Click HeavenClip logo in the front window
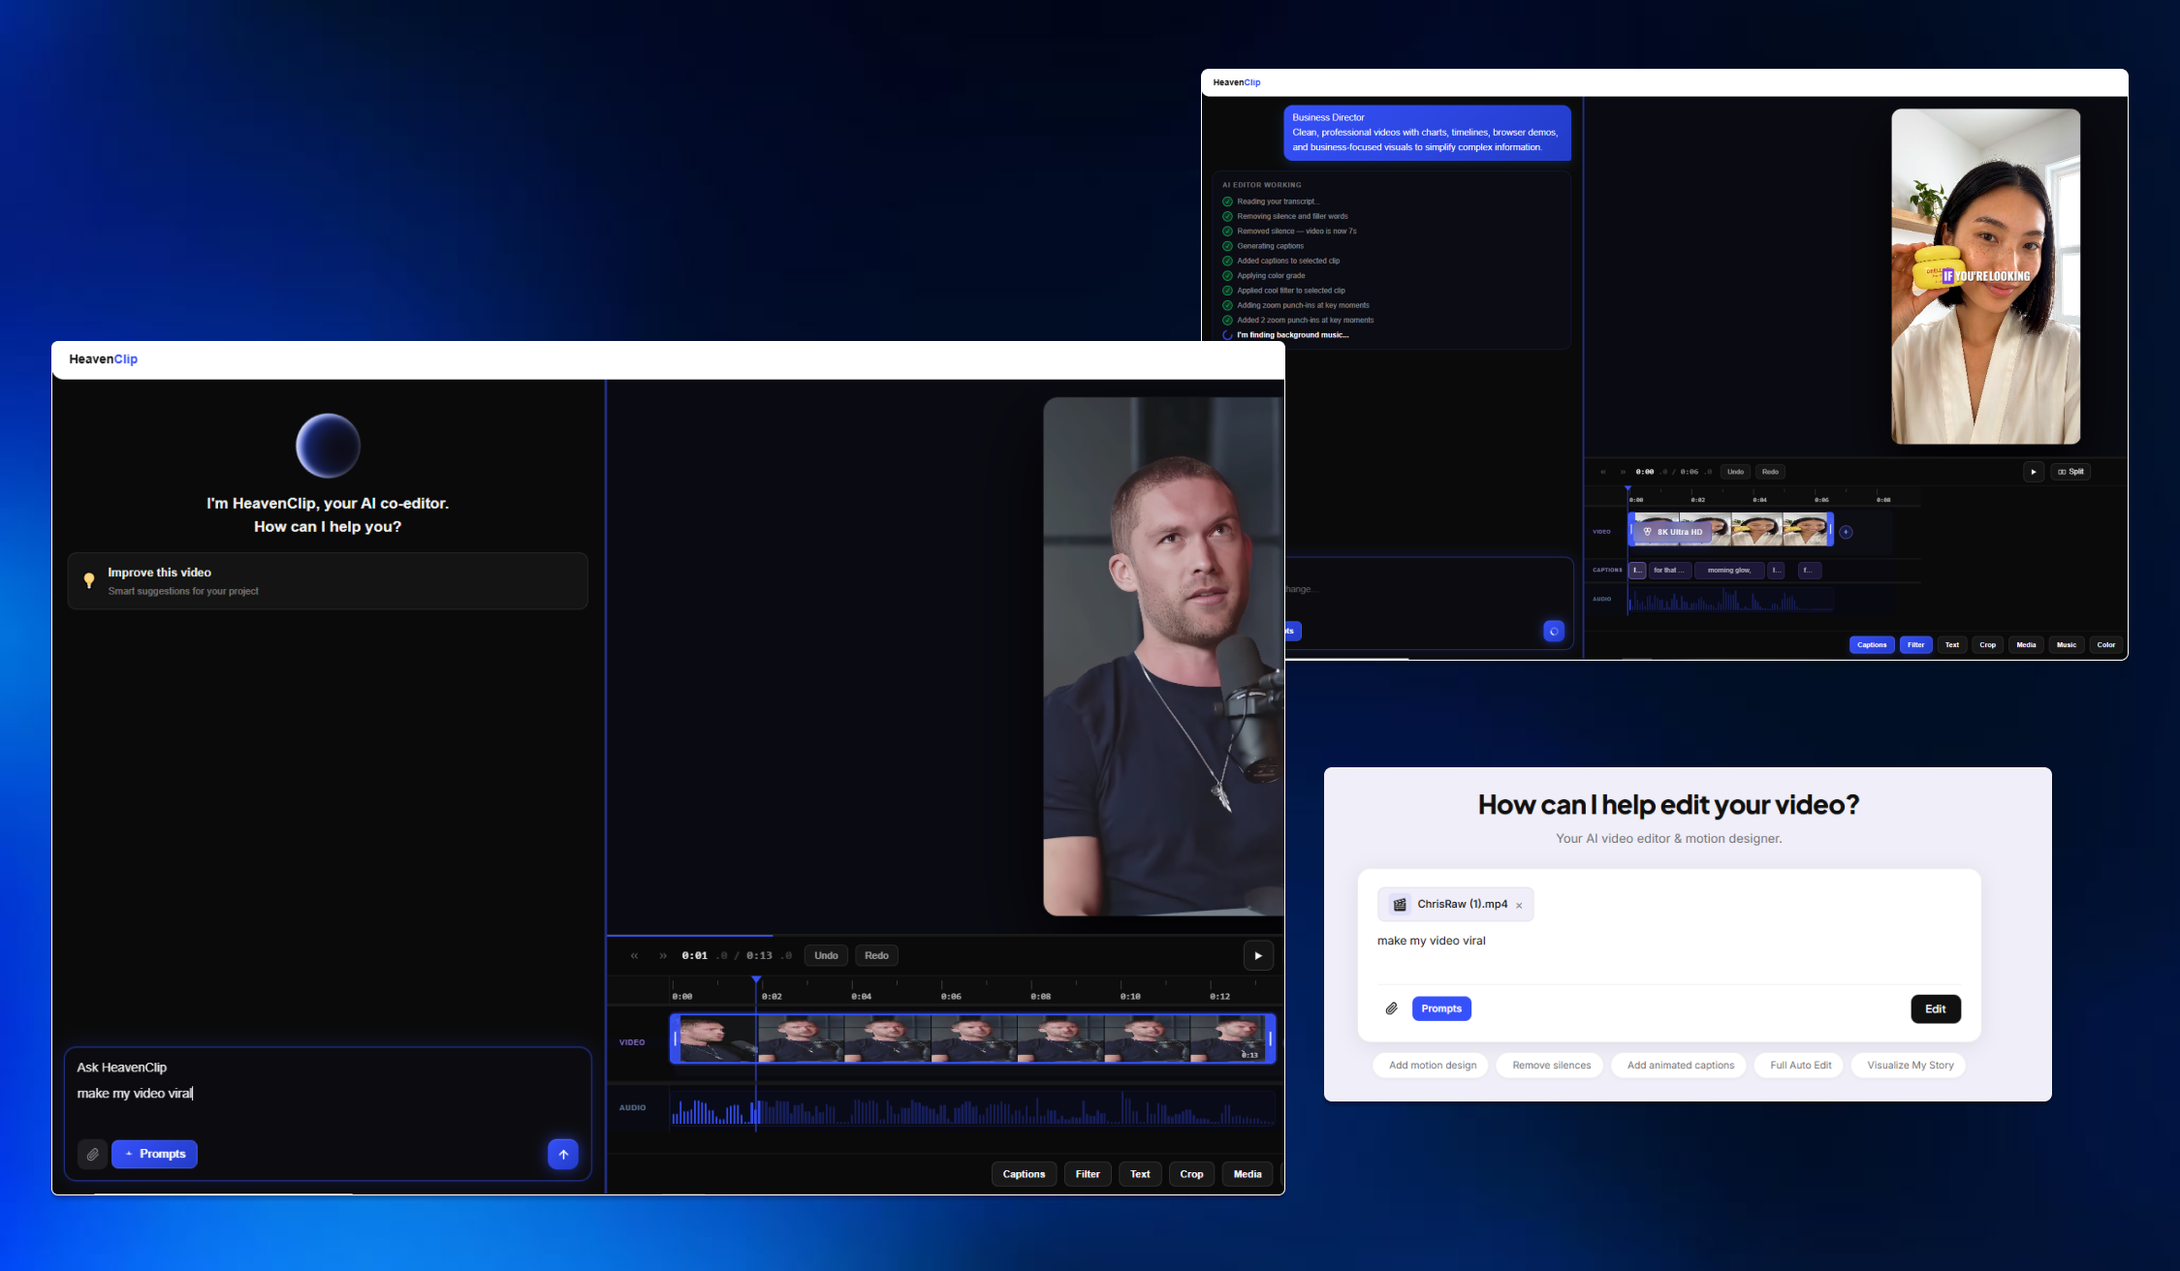The image size is (2180, 1271). pos(103,358)
